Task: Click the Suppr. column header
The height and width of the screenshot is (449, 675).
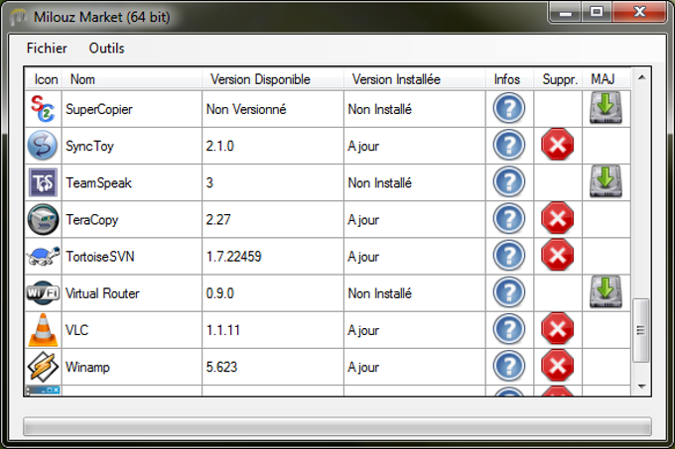Action: tap(558, 79)
